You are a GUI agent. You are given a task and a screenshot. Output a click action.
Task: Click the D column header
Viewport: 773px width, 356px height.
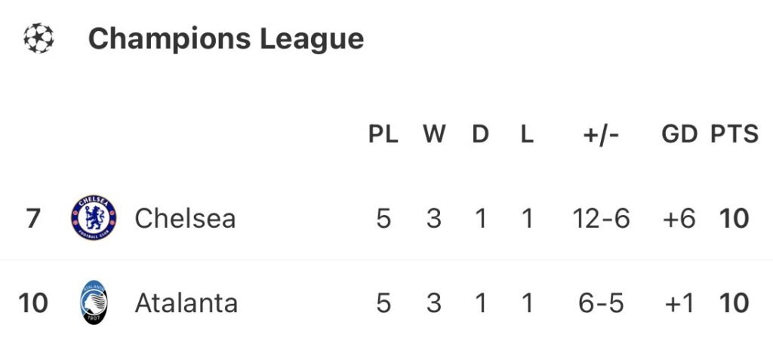pos(481,134)
